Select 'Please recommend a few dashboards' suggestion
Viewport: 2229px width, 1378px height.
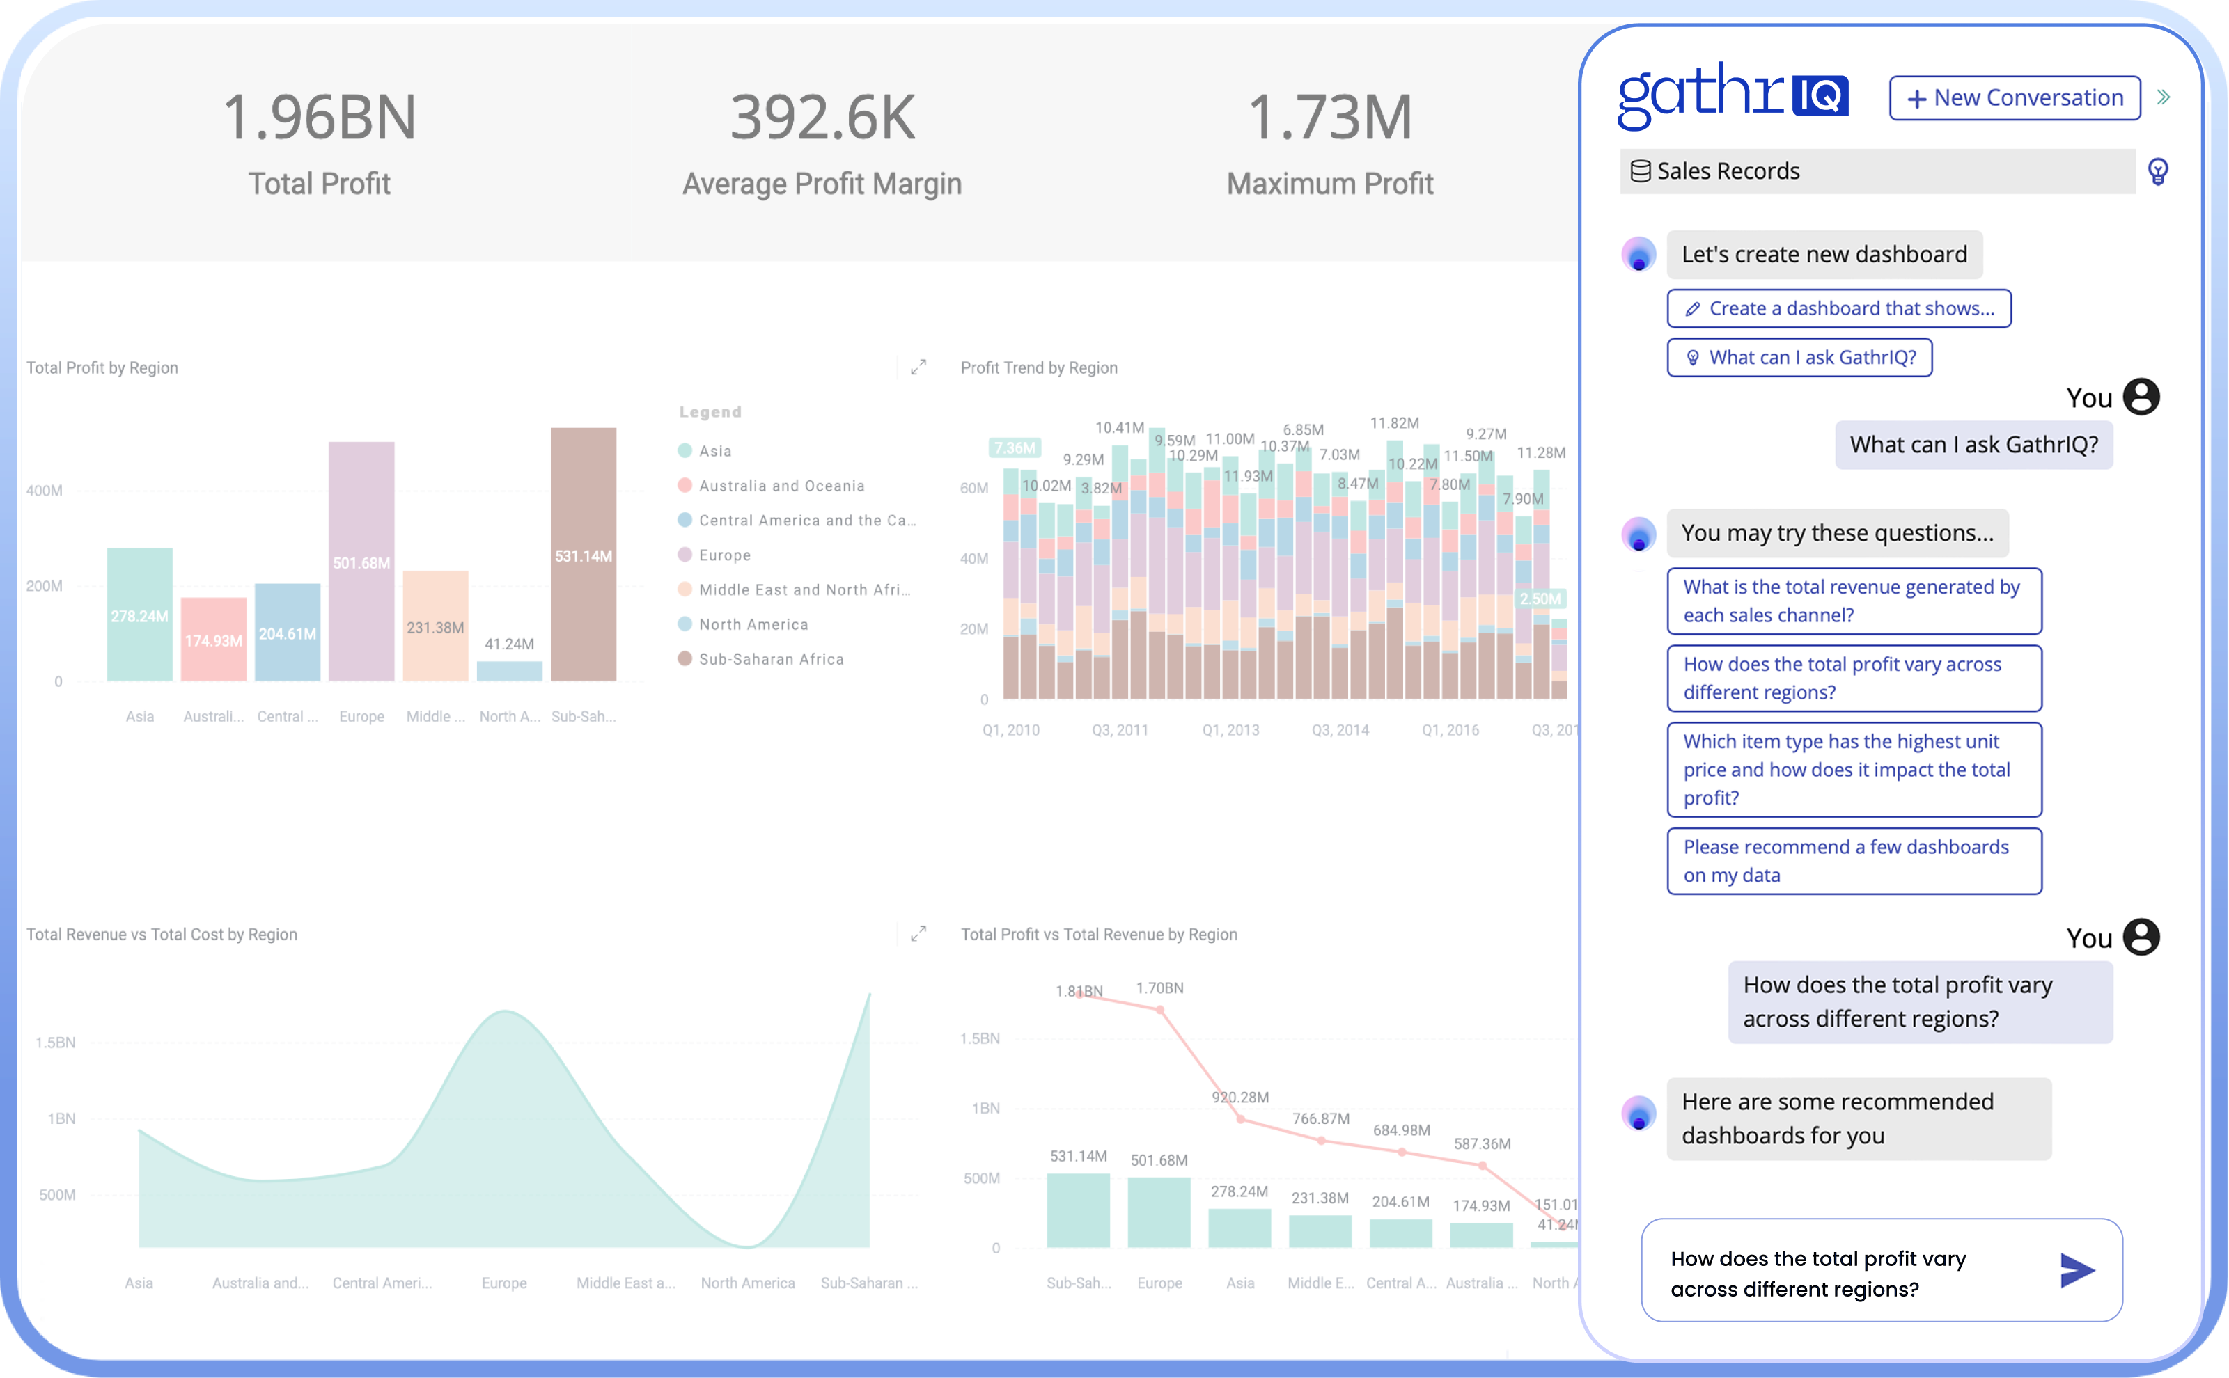(x=1854, y=860)
